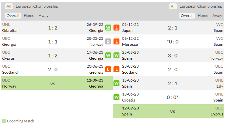Switch right panel to Away tab

click(217, 16)
